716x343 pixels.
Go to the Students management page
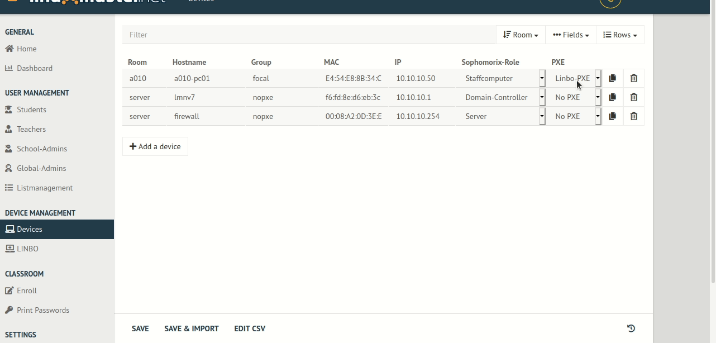(31, 109)
